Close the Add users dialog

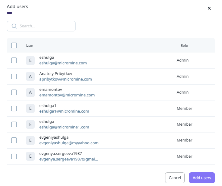[x=209, y=8]
